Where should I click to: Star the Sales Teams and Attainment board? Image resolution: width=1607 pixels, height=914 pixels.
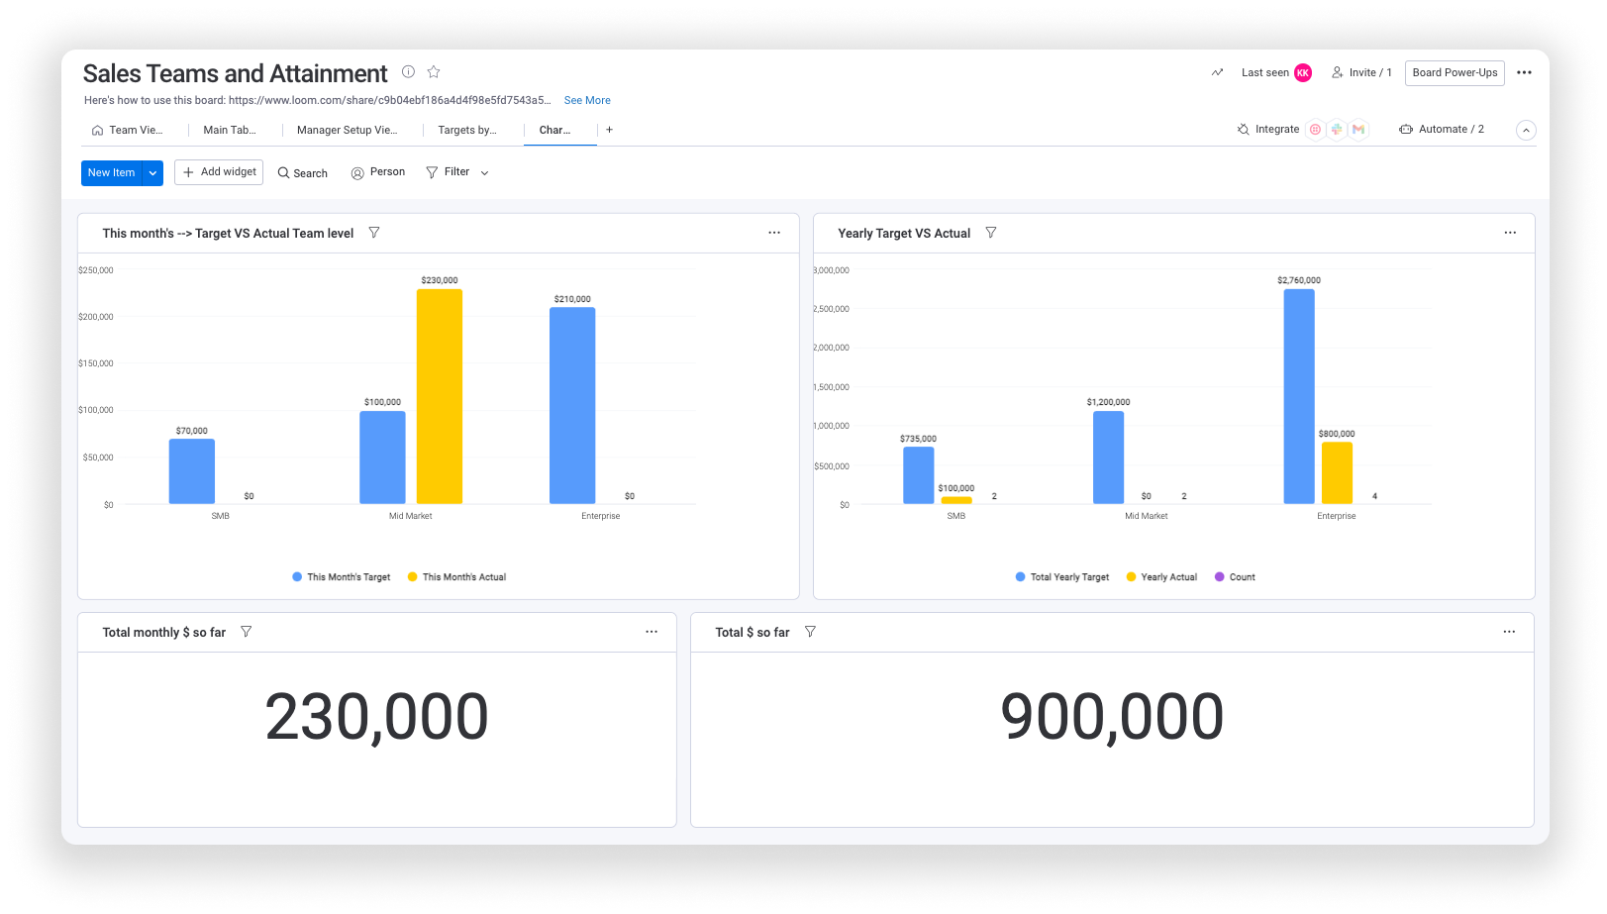coord(433,71)
